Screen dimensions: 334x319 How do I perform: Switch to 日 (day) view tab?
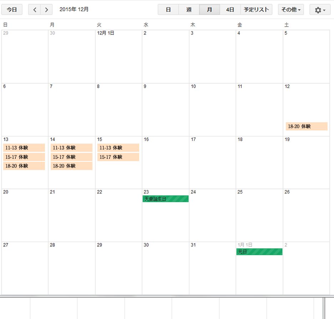[168, 10]
